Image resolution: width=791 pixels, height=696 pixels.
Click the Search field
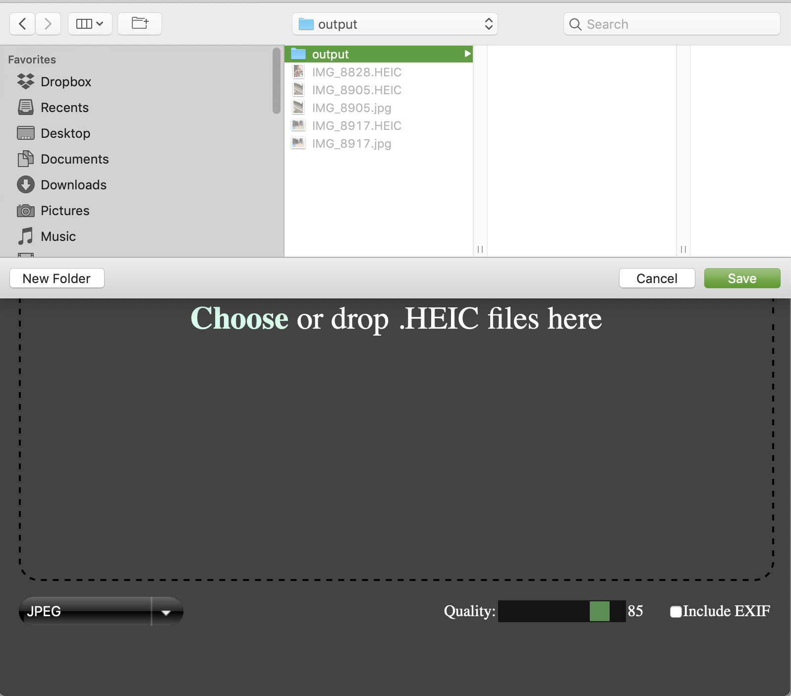tap(672, 24)
